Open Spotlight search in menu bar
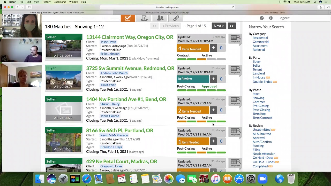This screenshot has width=331, height=186. [x=315, y=2]
